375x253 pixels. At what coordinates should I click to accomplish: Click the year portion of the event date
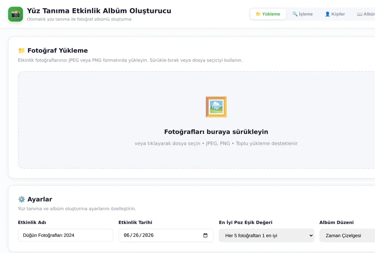click(147, 236)
